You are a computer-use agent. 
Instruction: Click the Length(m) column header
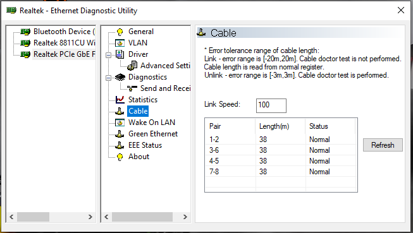(280, 126)
